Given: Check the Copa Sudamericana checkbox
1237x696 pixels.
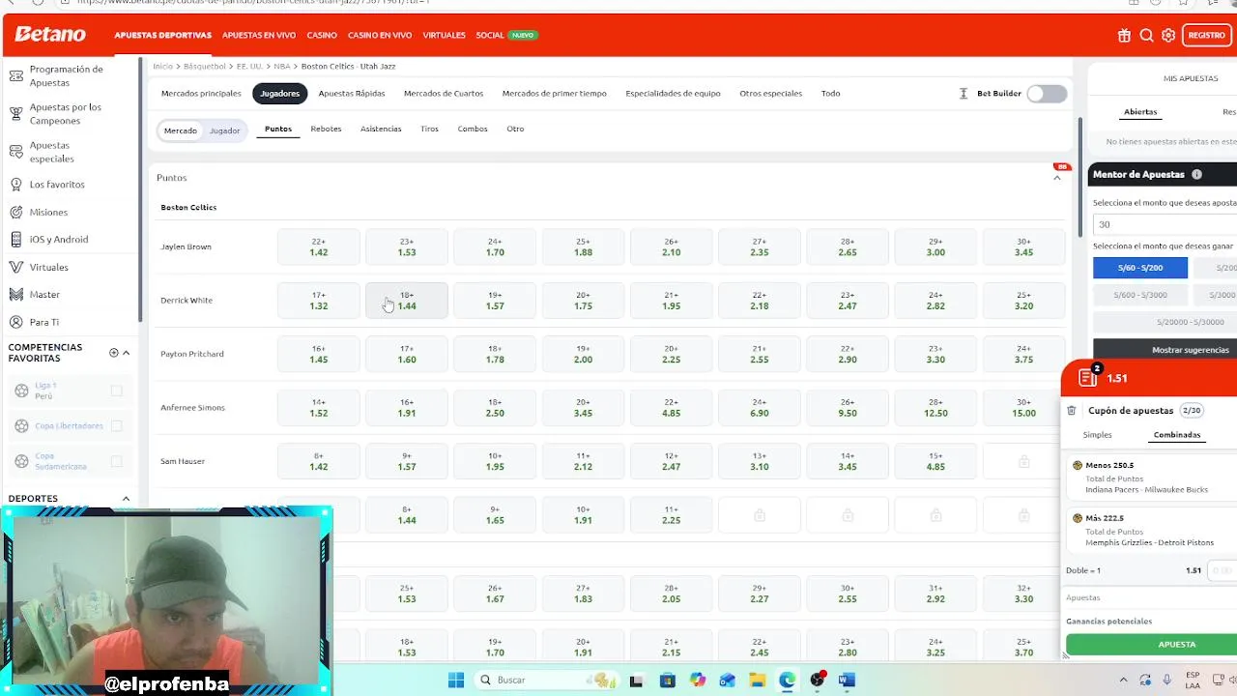Looking at the screenshot, I should click(117, 461).
